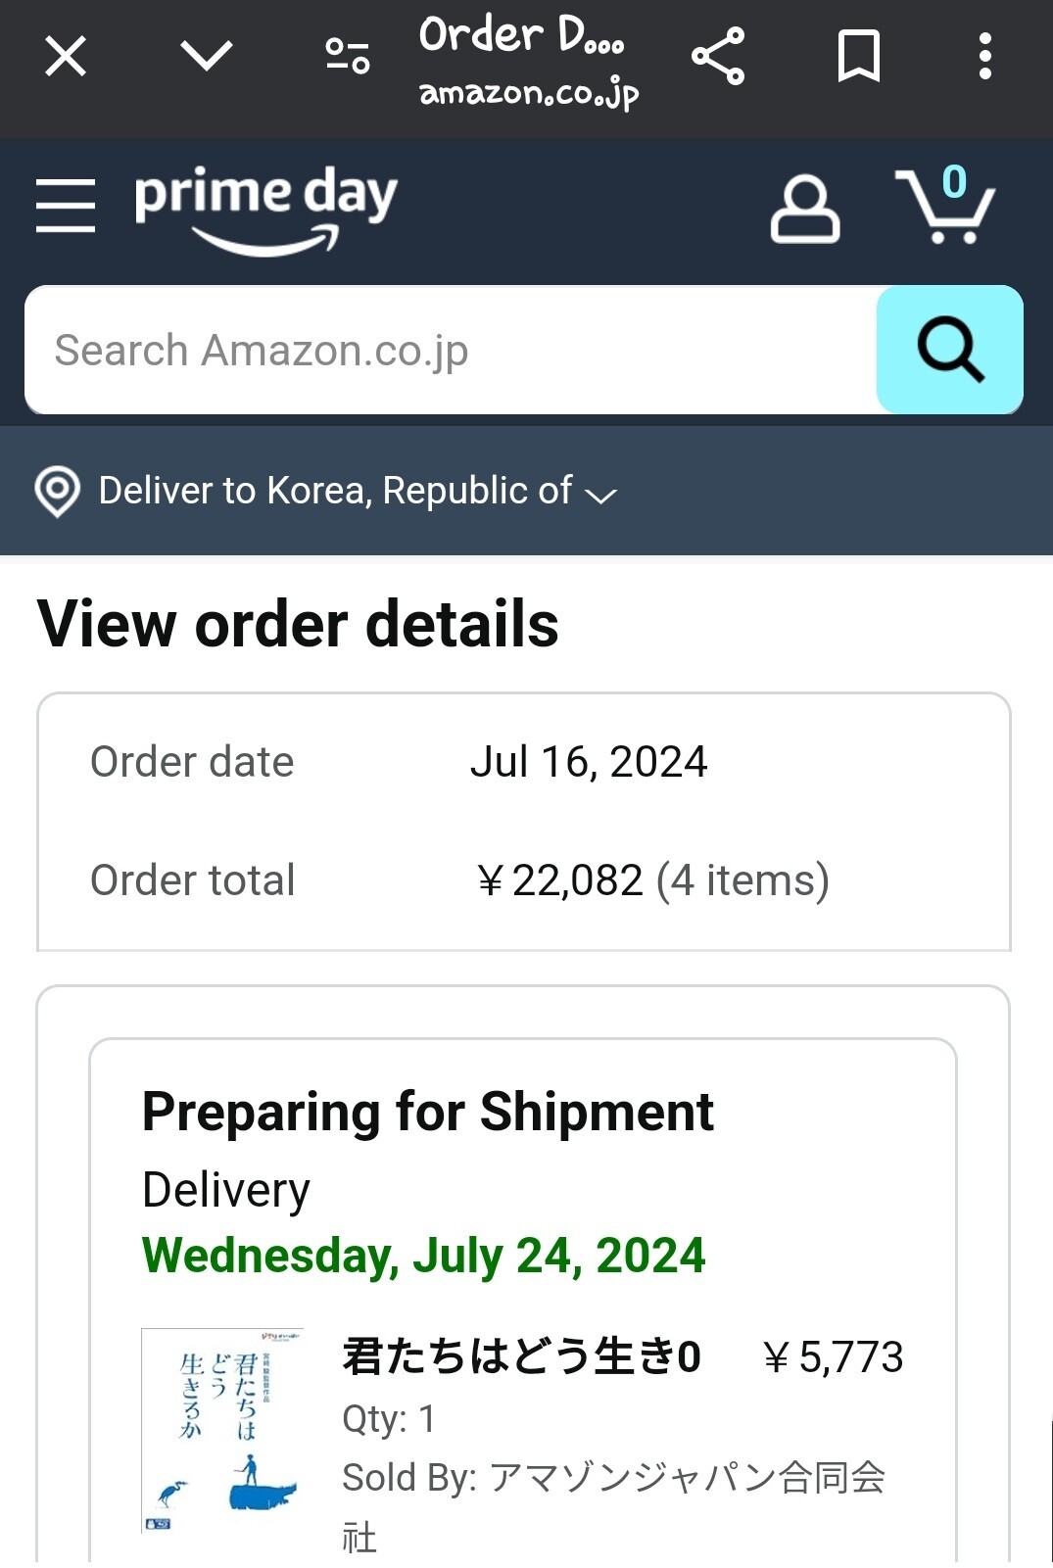Tap the chevron beside Republic of
Viewport: 1053px width, 1568px height.
(x=600, y=495)
